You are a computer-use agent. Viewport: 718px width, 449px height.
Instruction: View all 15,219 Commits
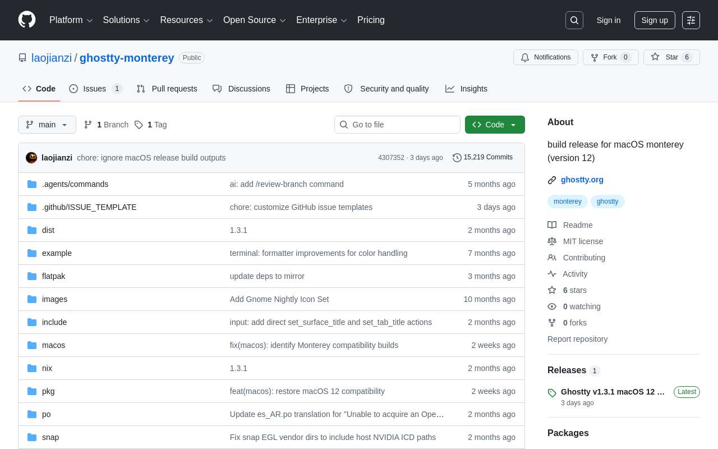[482, 158]
